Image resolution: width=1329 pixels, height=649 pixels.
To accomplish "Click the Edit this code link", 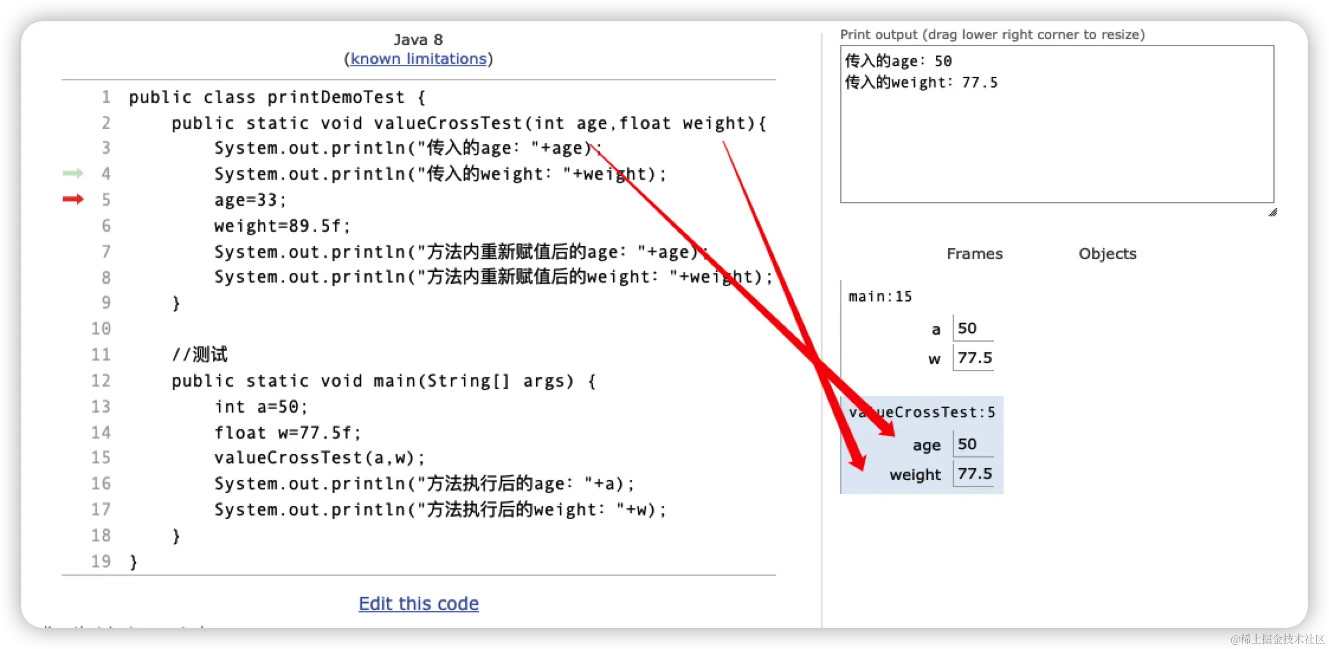I will [418, 603].
